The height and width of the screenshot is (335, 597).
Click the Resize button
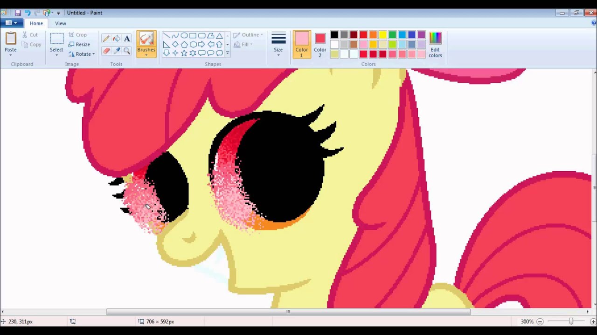[79, 45]
